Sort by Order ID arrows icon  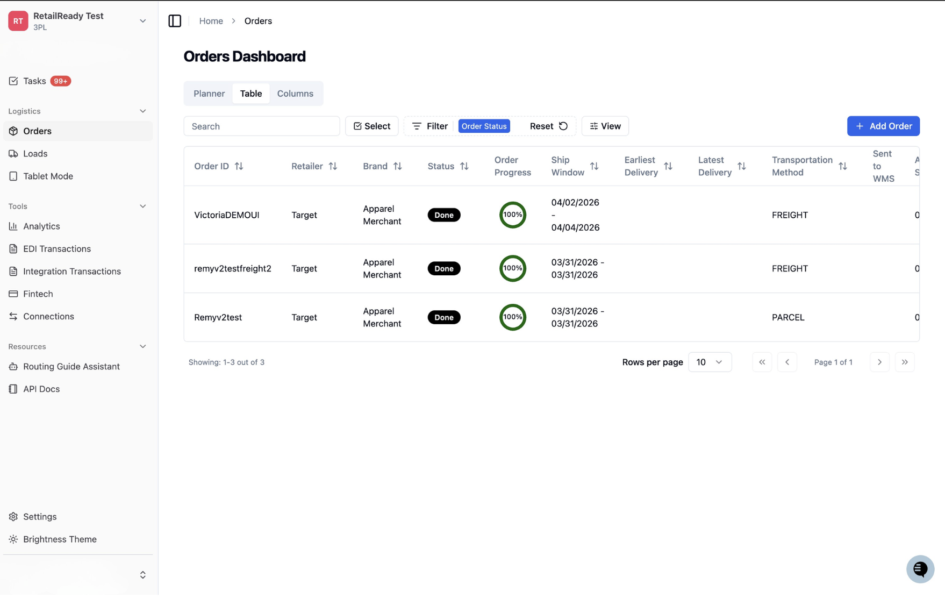(x=239, y=166)
